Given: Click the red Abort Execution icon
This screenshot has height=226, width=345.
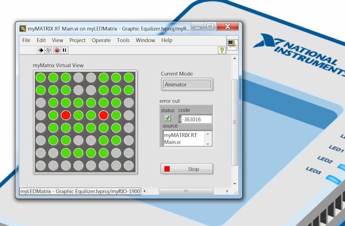Looking at the screenshot, I should (57, 50).
